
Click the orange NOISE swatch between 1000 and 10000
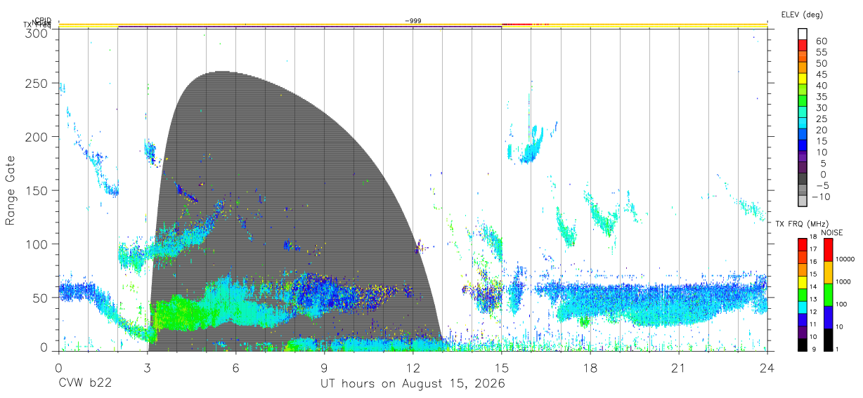click(x=829, y=272)
